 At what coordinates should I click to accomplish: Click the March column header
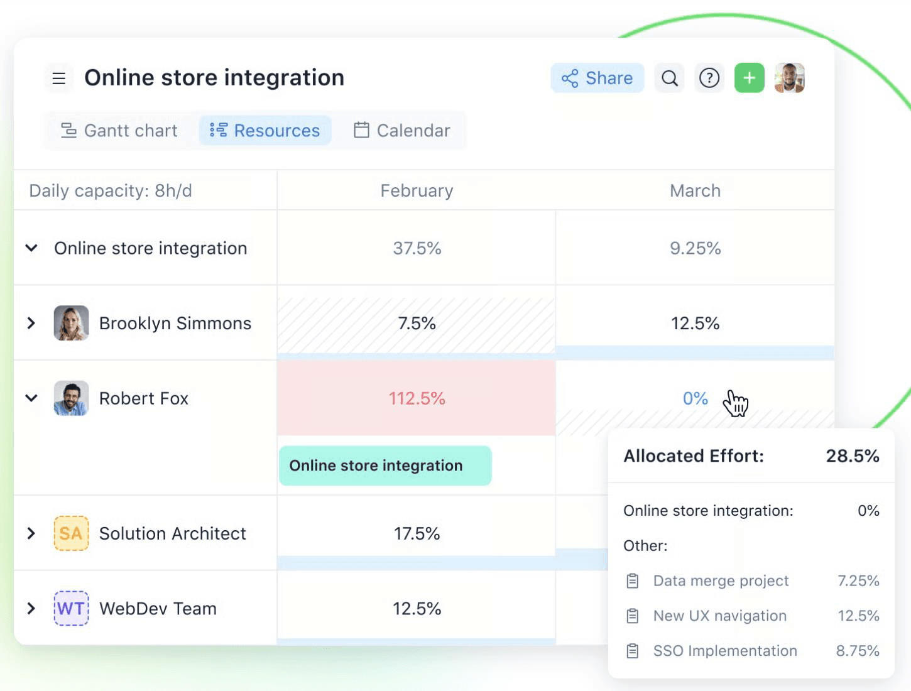695,190
